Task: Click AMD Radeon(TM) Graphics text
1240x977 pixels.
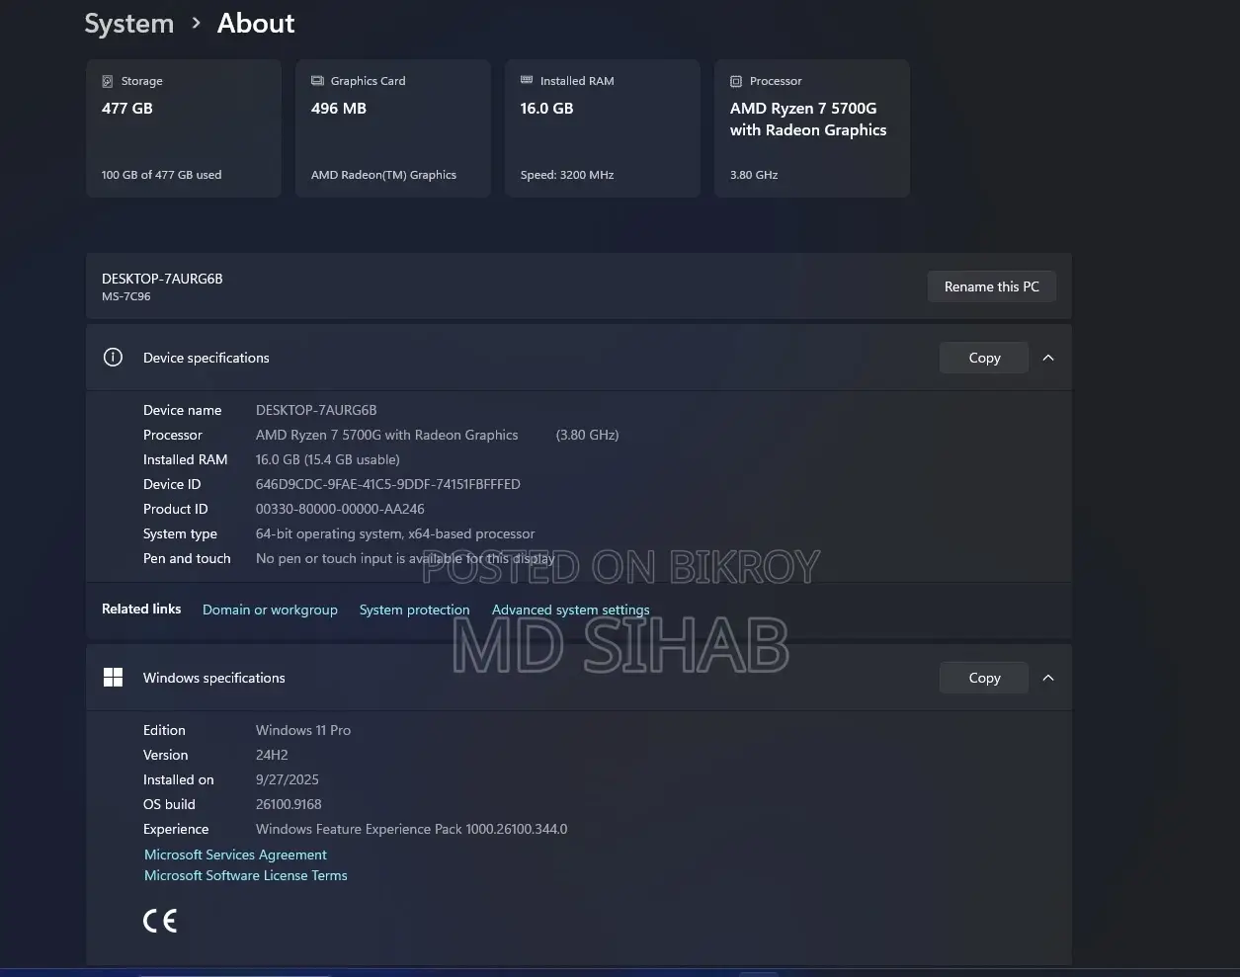Action: tap(383, 175)
